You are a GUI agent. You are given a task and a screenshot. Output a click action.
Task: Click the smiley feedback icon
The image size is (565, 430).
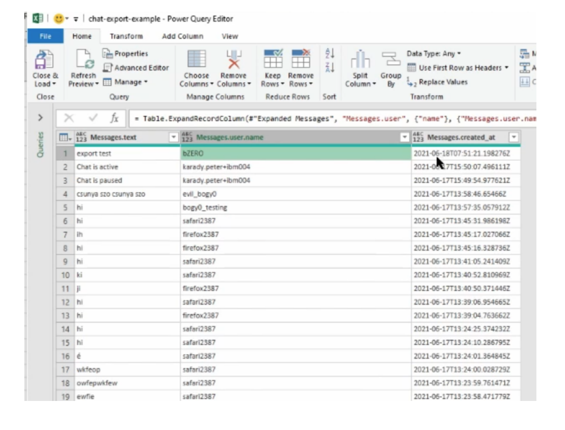(x=58, y=19)
